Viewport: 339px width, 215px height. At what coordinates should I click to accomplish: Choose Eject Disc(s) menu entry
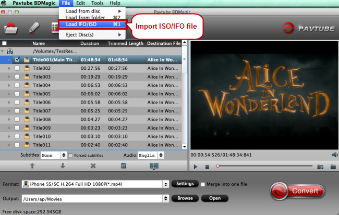click(92, 34)
